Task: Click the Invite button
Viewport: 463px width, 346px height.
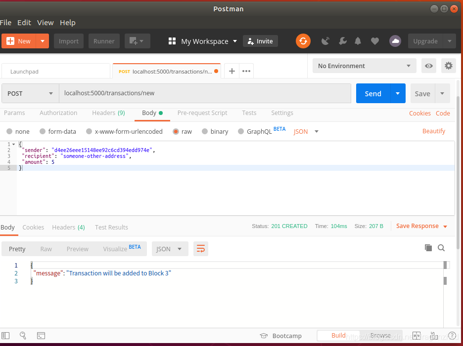Action: pos(260,41)
